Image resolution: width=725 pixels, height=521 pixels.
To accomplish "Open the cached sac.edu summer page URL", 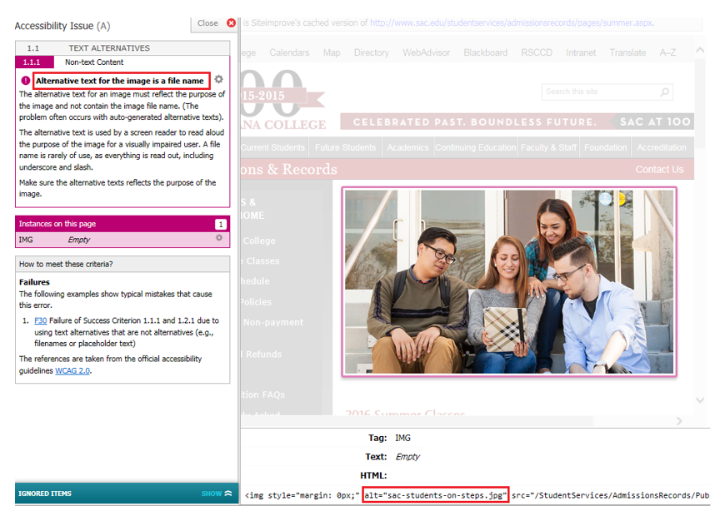I will (512, 22).
